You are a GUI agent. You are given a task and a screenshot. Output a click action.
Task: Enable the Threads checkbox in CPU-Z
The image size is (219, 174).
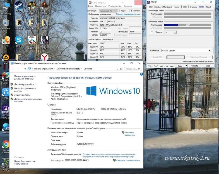151,32
